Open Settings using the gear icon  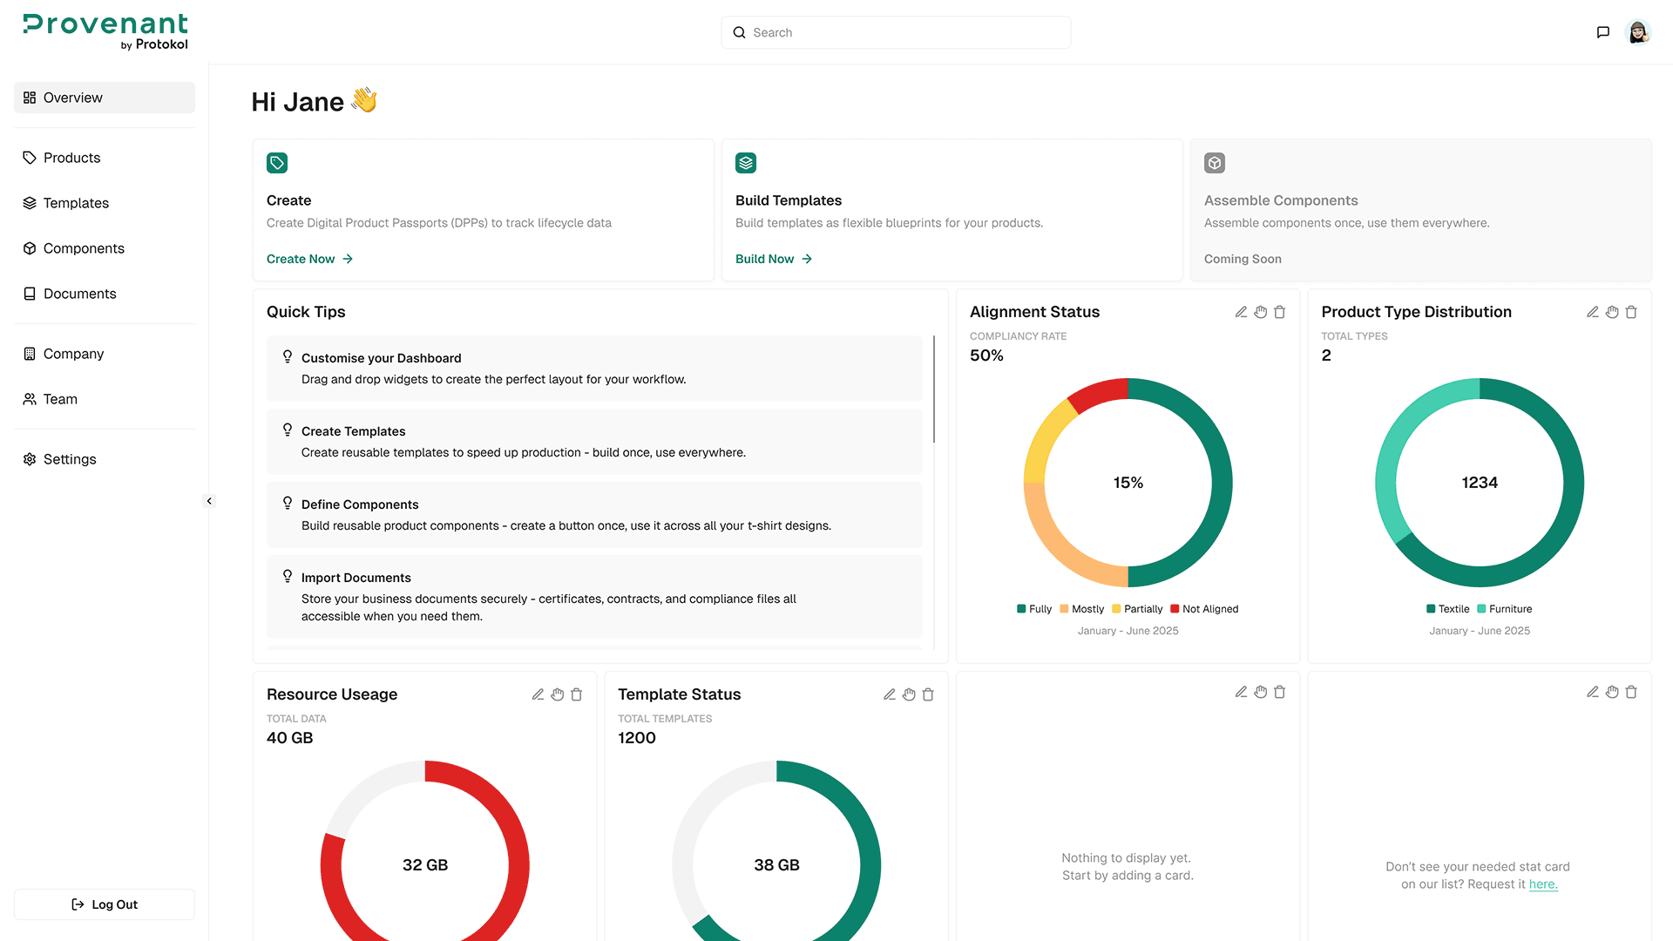[x=30, y=459]
